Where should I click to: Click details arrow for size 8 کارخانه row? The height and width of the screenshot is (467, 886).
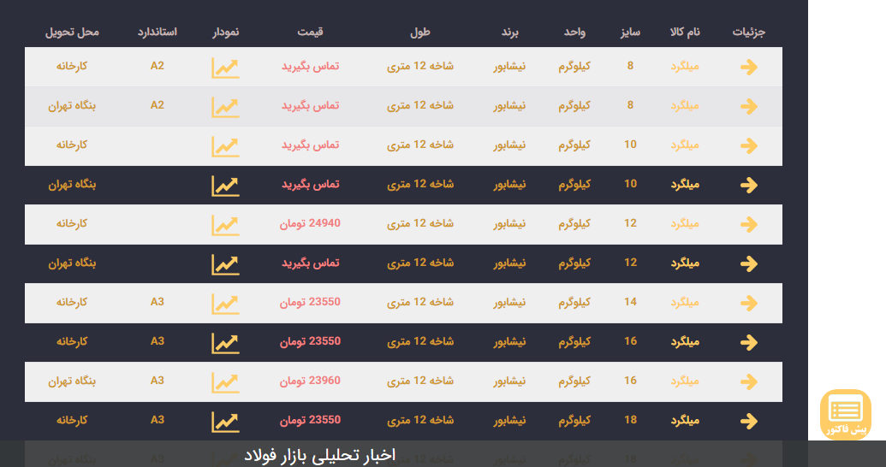pos(748,67)
